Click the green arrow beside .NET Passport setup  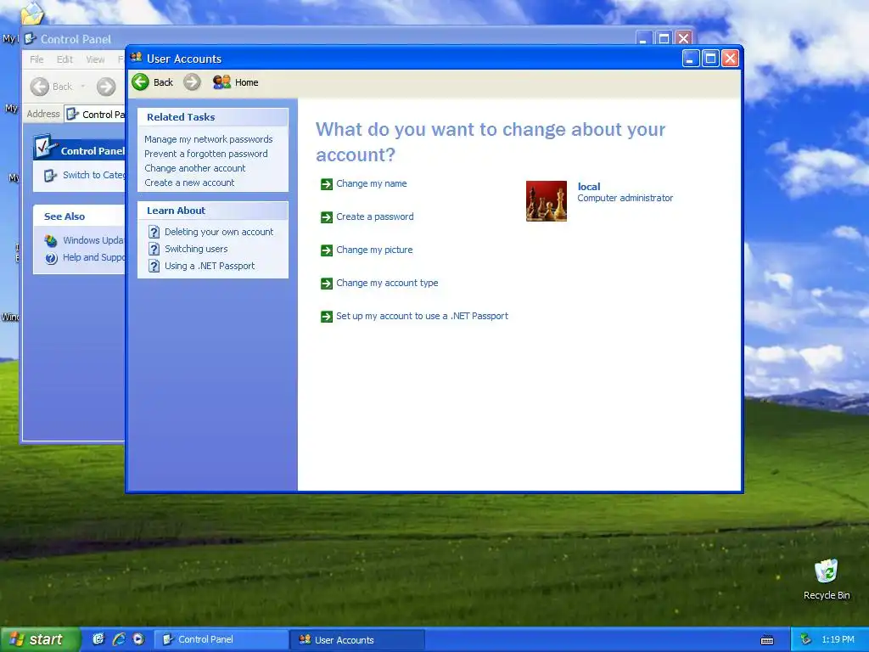tap(327, 317)
